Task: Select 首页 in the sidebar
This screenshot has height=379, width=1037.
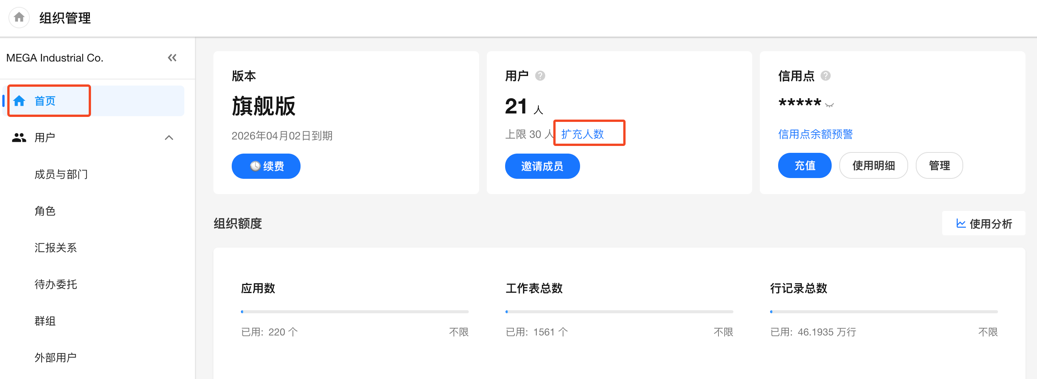Action: pyautogui.click(x=45, y=101)
